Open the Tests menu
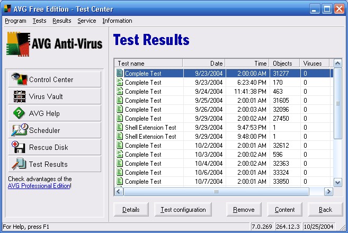The height and width of the screenshot is (233, 348). coord(39,21)
